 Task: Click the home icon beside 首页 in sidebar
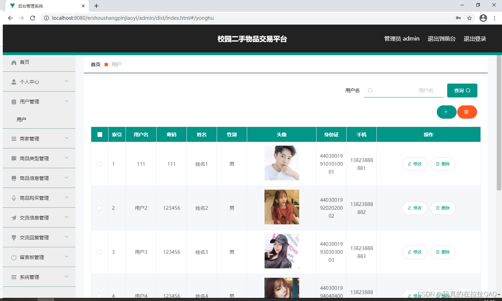[14, 62]
